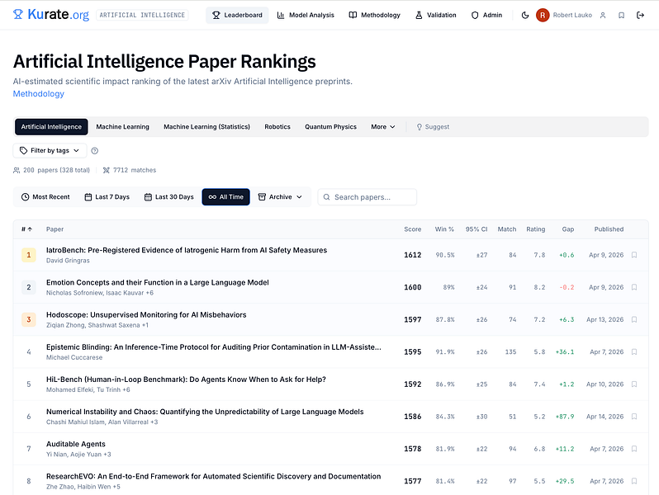Expand the Archive dropdown
This screenshot has height=495, width=659.
[280, 197]
